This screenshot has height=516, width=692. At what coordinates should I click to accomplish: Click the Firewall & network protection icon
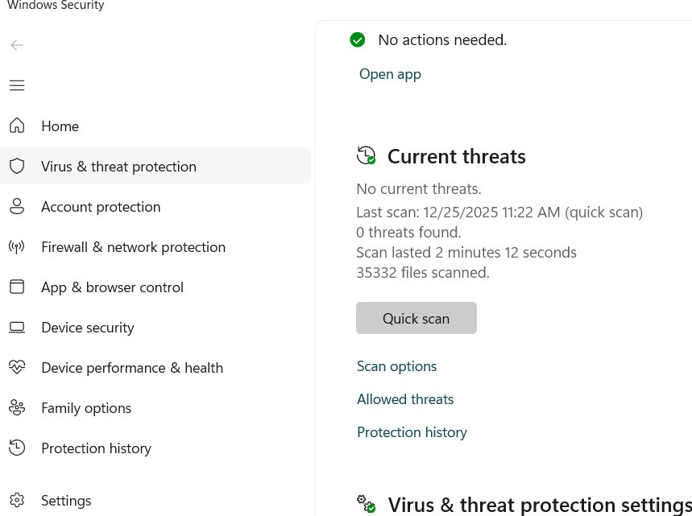(17, 246)
